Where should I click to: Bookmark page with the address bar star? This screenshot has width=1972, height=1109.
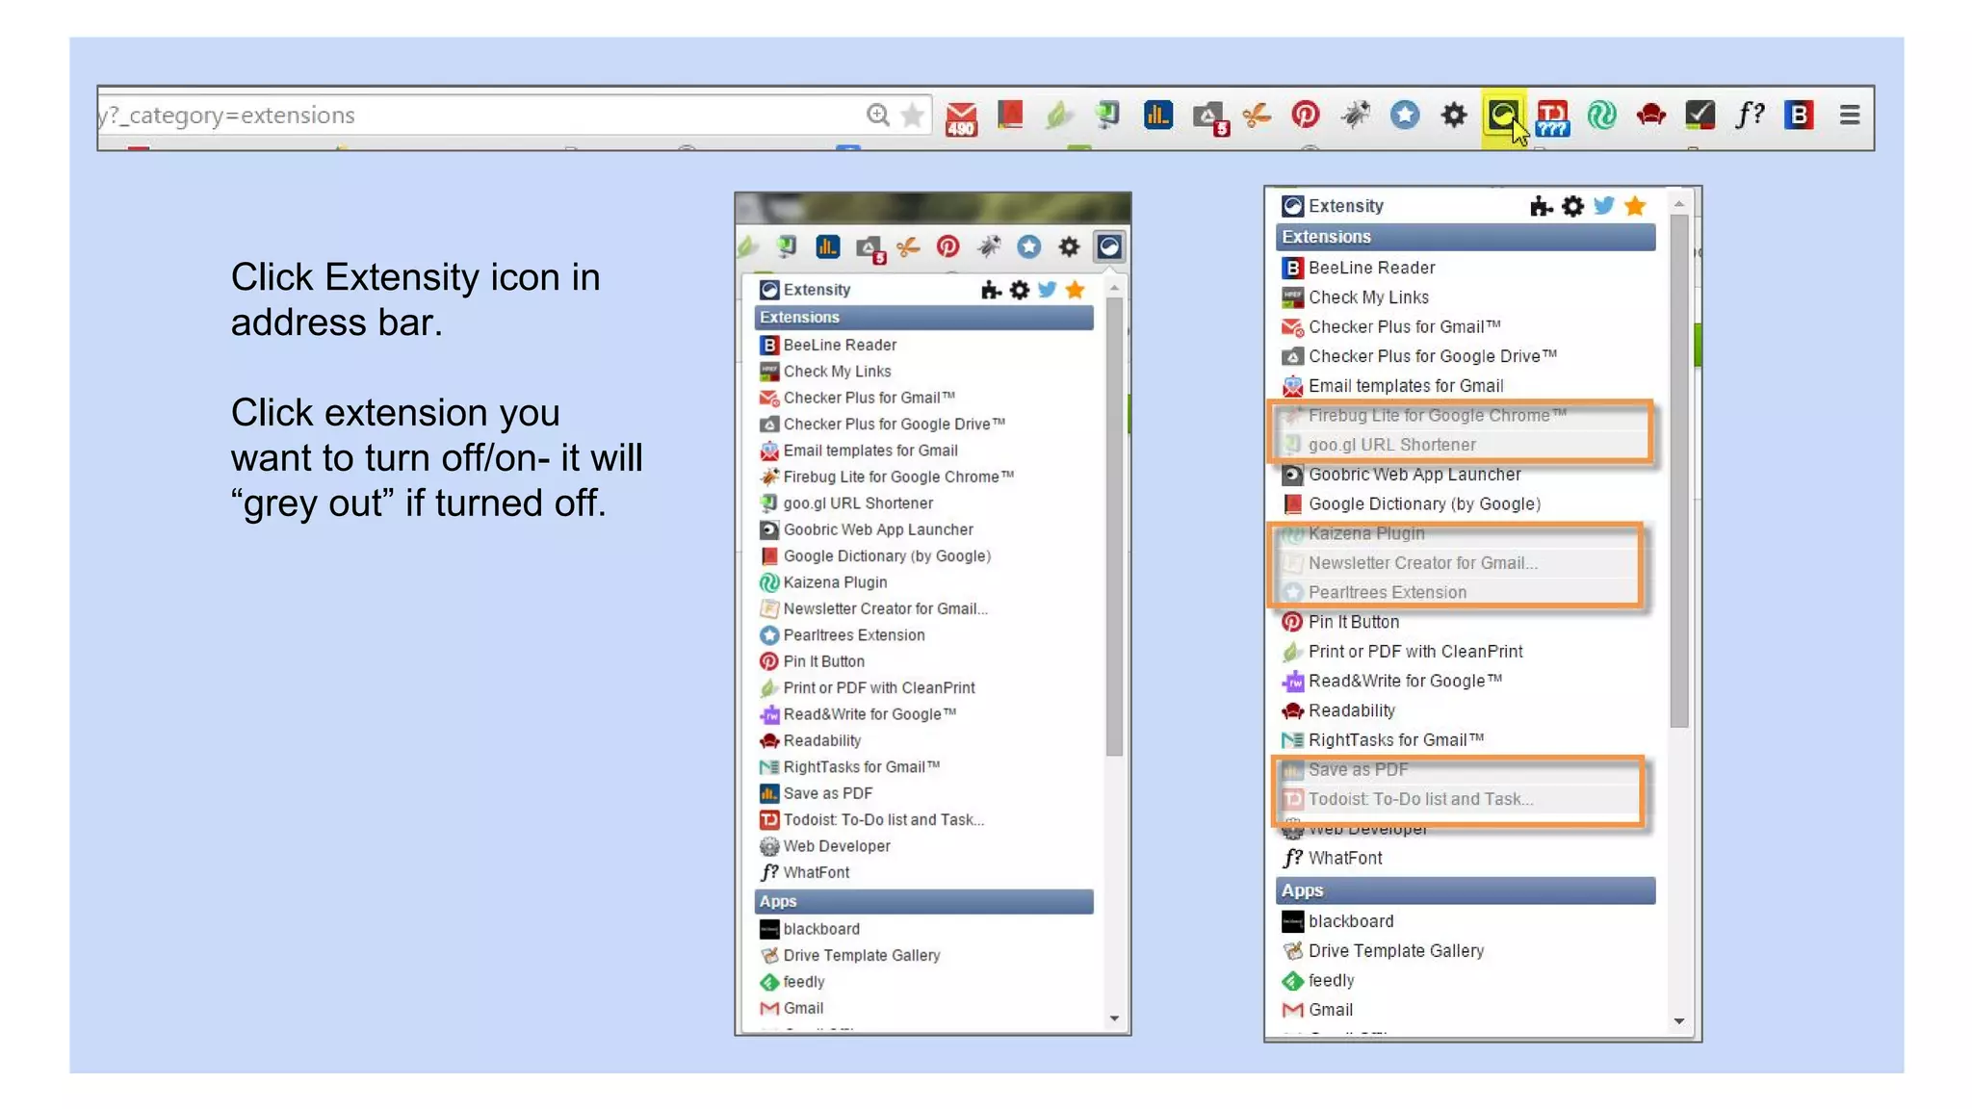coord(911,115)
